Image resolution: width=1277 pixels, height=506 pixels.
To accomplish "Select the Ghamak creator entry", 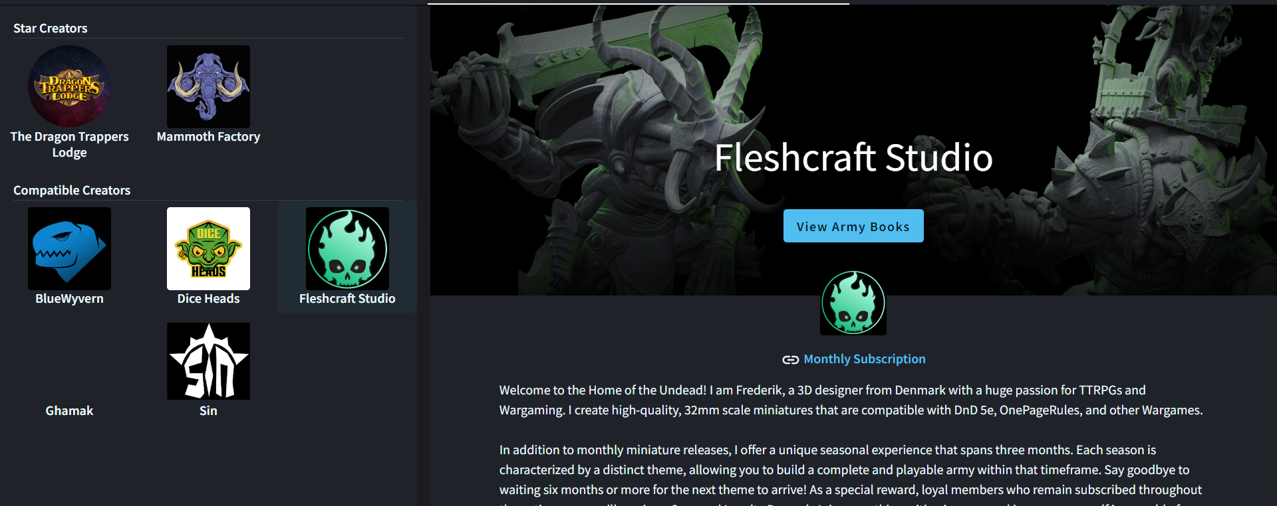I will click(69, 410).
